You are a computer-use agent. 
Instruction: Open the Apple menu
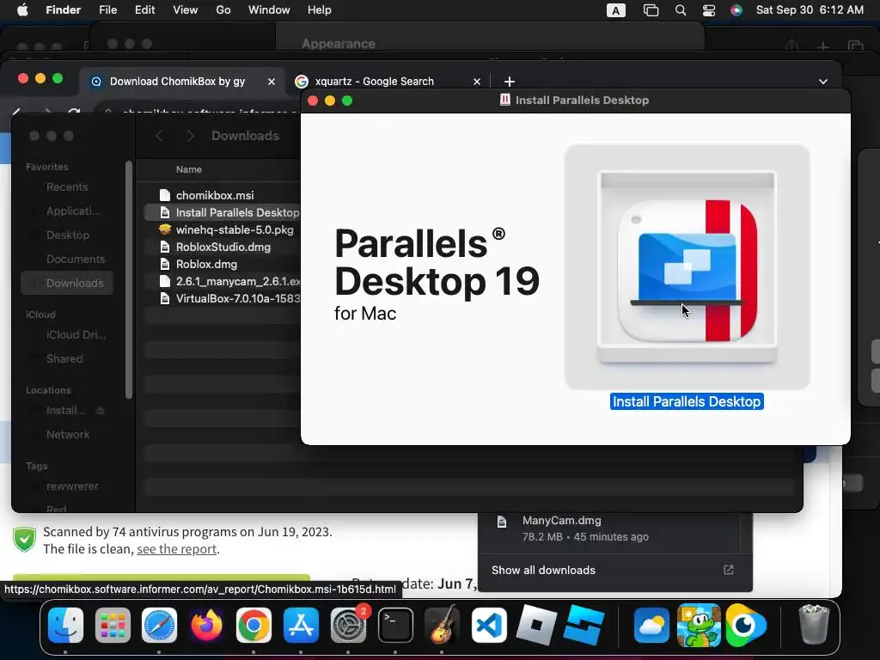(x=22, y=10)
